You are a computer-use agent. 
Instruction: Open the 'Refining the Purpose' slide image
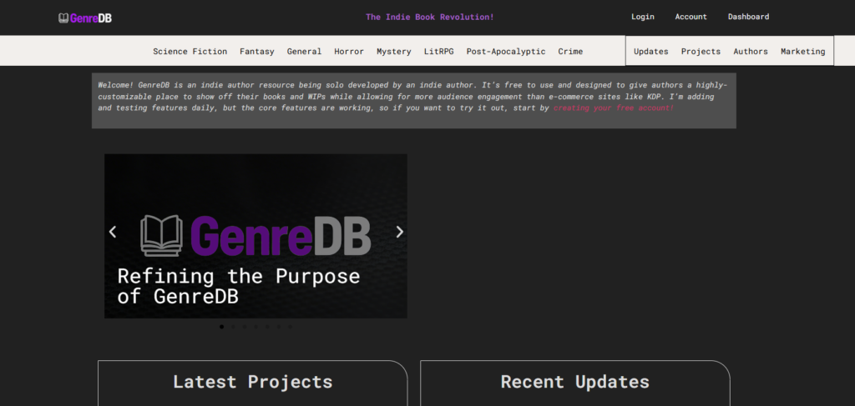pyautogui.click(x=255, y=236)
